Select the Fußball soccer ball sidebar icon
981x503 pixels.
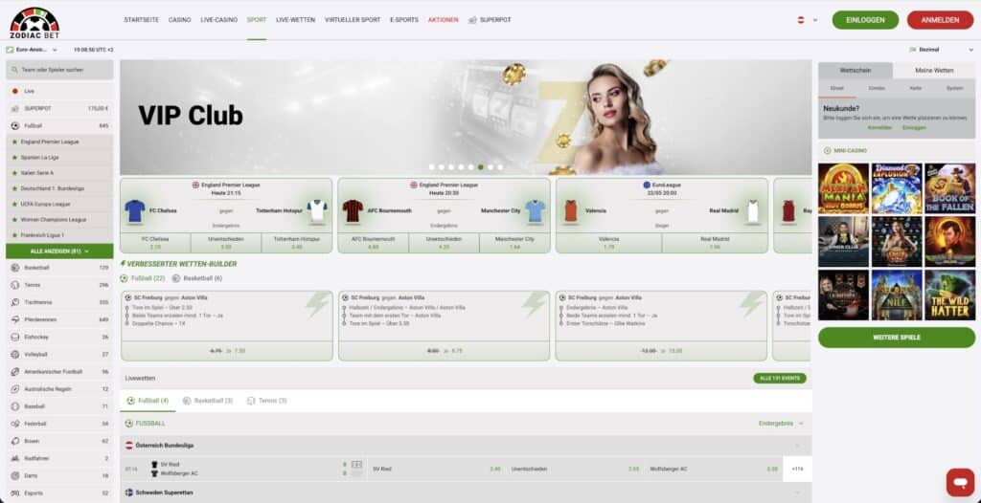tap(15, 125)
